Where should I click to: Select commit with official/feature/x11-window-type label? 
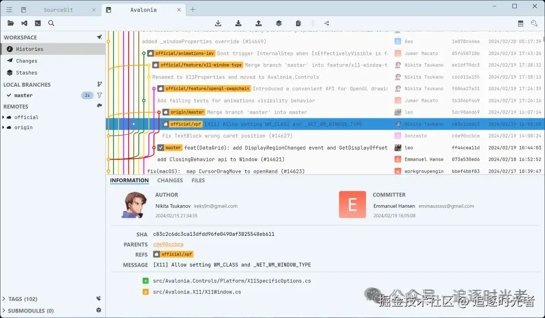[325, 66]
